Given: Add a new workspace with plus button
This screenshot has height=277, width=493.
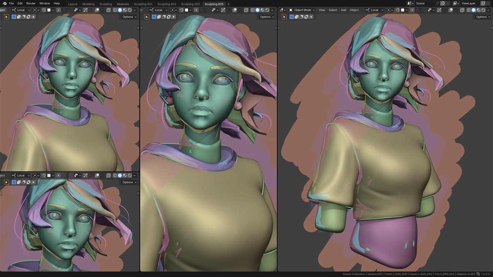Looking at the screenshot, I should 228,4.
